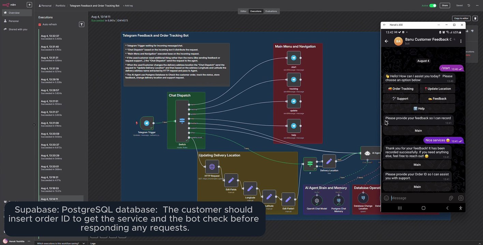Collapse the left sidebar with arrow
Image resolution: width=483 pixels, height=245 pixels.
click(x=34, y=125)
